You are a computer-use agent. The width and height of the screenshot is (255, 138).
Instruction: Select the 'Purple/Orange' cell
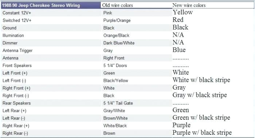click(x=117, y=20)
